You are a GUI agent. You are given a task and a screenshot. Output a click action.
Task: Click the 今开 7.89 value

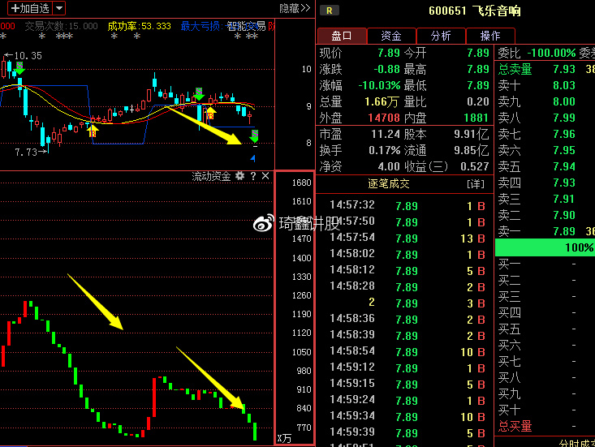(478, 53)
